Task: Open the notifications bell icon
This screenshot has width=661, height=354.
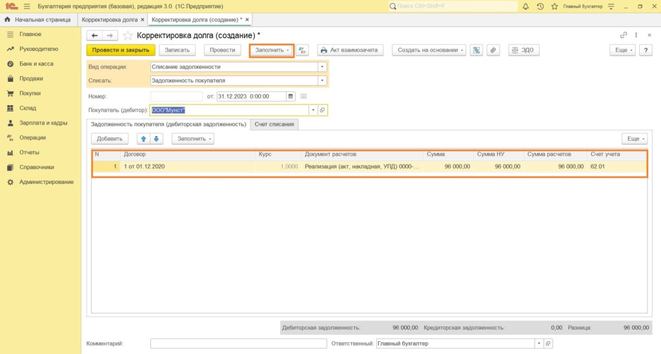Action: pyautogui.click(x=525, y=6)
